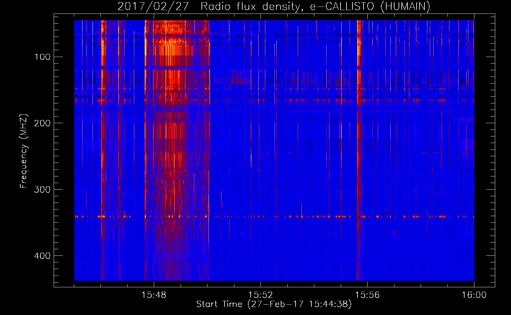The width and height of the screenshot is (511, 315).
Task: Click the narrow red burst just before 15:56
Action: (359, 150)
